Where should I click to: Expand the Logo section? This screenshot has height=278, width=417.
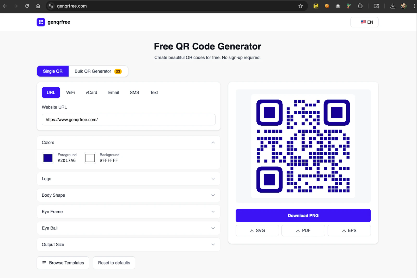coord(128,179)
